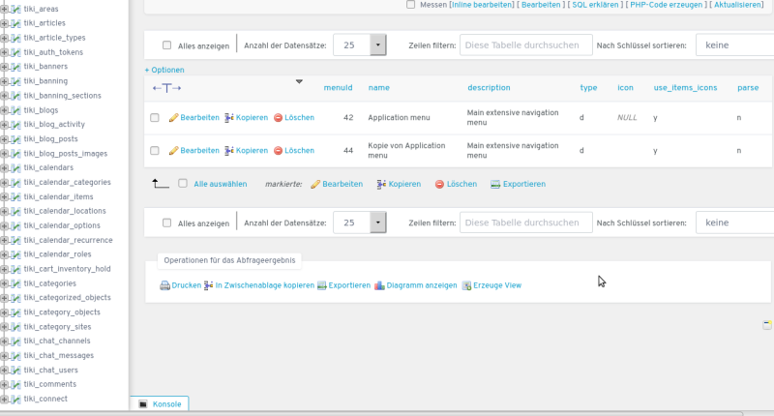Viewport: 774px width, 416px height.
Task: Click the pencil icon for Application menu row
Action: click(x=173, y=117)
